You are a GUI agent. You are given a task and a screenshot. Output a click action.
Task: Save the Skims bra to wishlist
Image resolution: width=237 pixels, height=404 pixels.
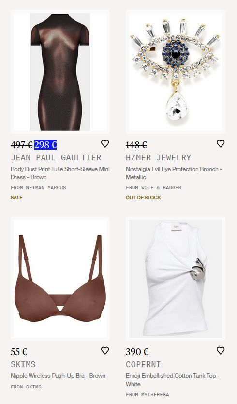coord(105,351)
